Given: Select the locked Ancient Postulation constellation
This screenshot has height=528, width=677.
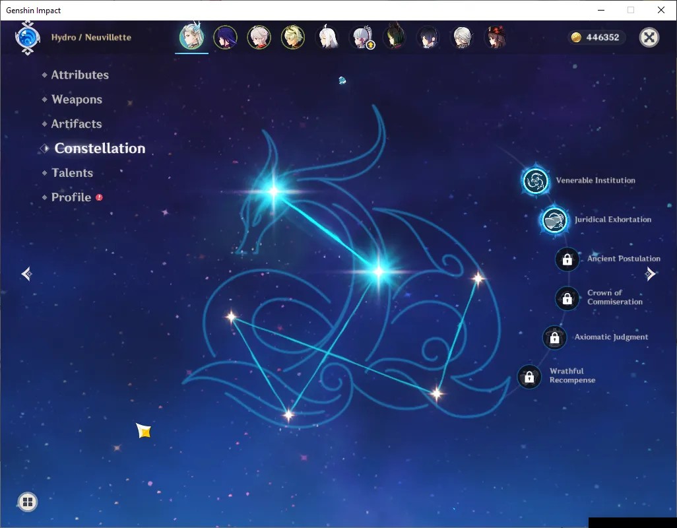Looking at the screenshot, I should [567, 259].
